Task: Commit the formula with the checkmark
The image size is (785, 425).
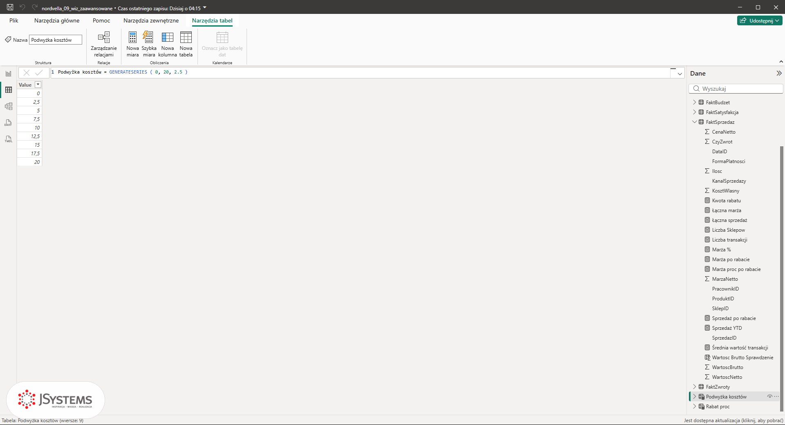Action: point(39,73)
